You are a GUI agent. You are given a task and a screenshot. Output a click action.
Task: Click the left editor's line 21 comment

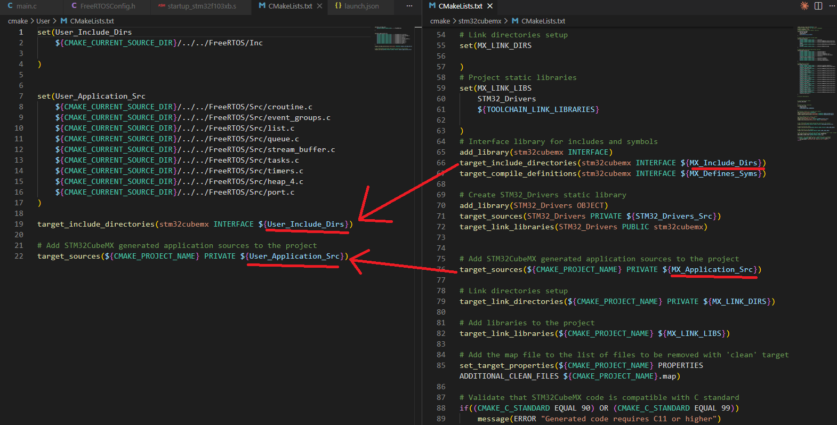[177, 245]
